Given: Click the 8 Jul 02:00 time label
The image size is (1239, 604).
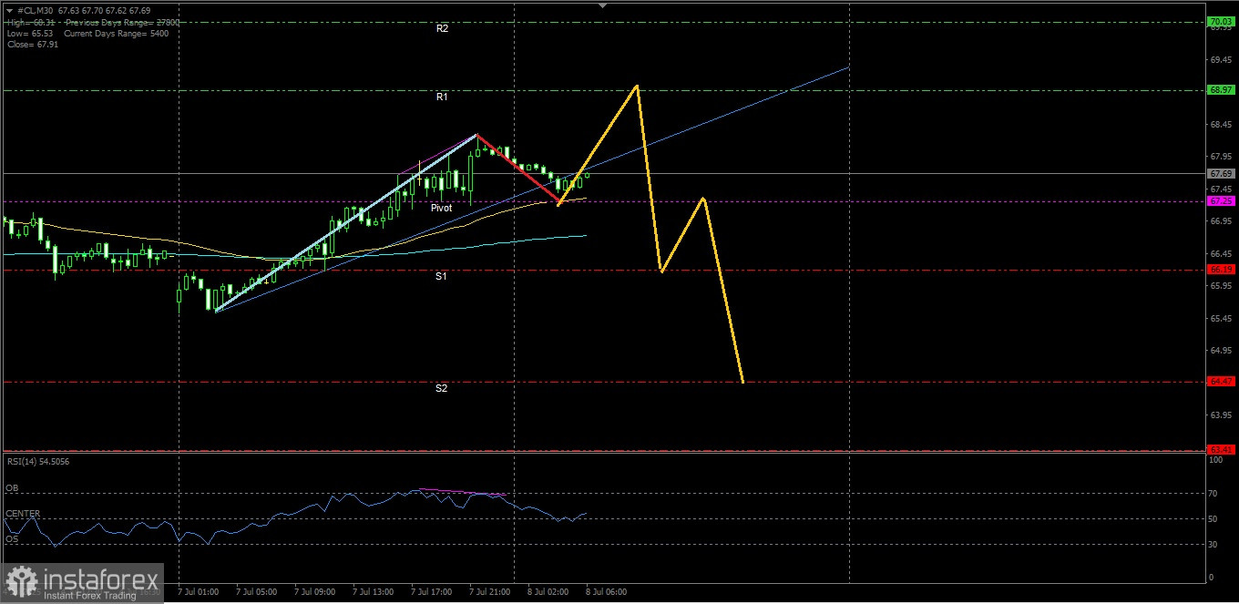Looking at the screenshot, I should [548, 591].
